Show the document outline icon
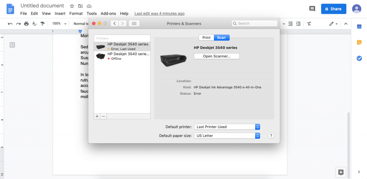This screenshot has width=367, height=179. 13,45
